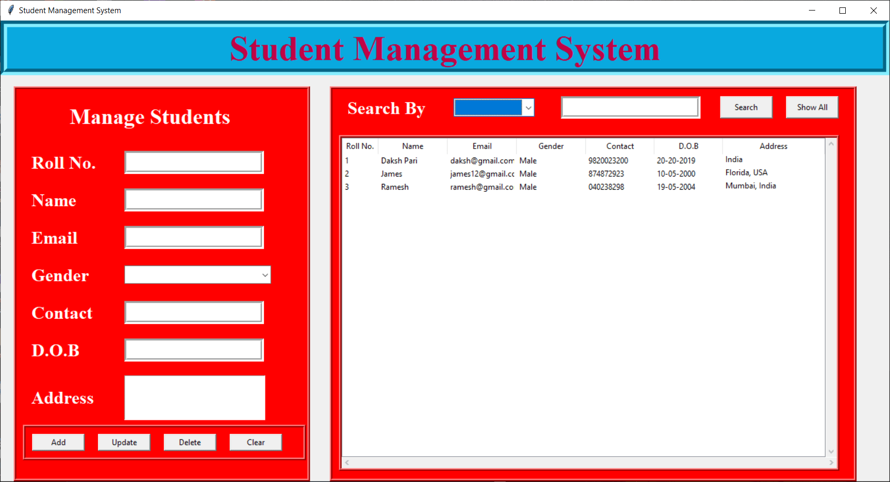The image size is (890, 482).
Task: Click inside the Name field
Action: pos(193,199)
